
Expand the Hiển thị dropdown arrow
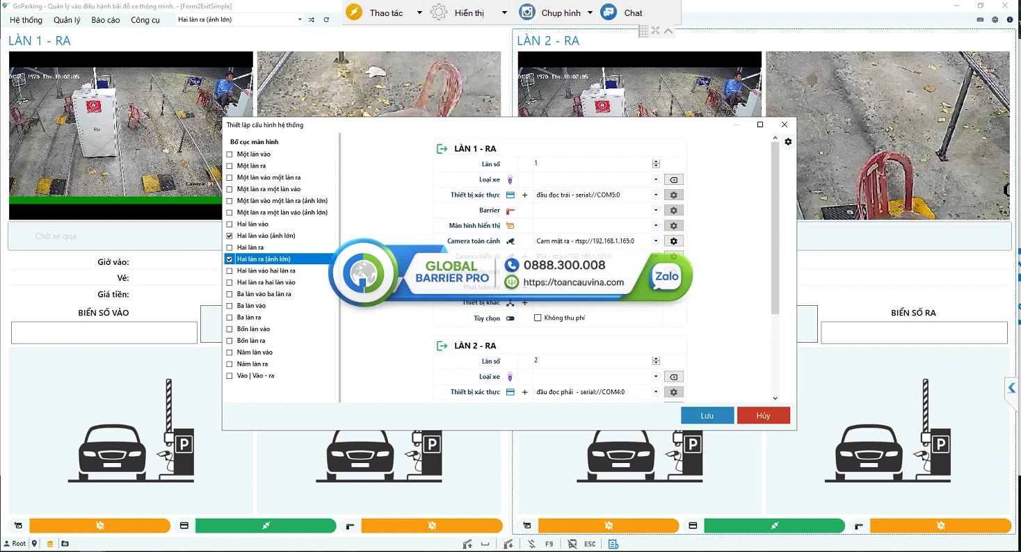coord(504,13)
